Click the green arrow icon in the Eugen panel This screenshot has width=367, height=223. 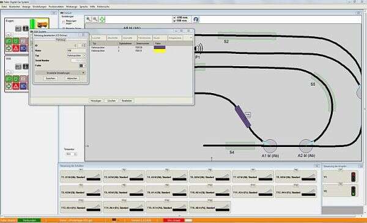coord(9,48)
